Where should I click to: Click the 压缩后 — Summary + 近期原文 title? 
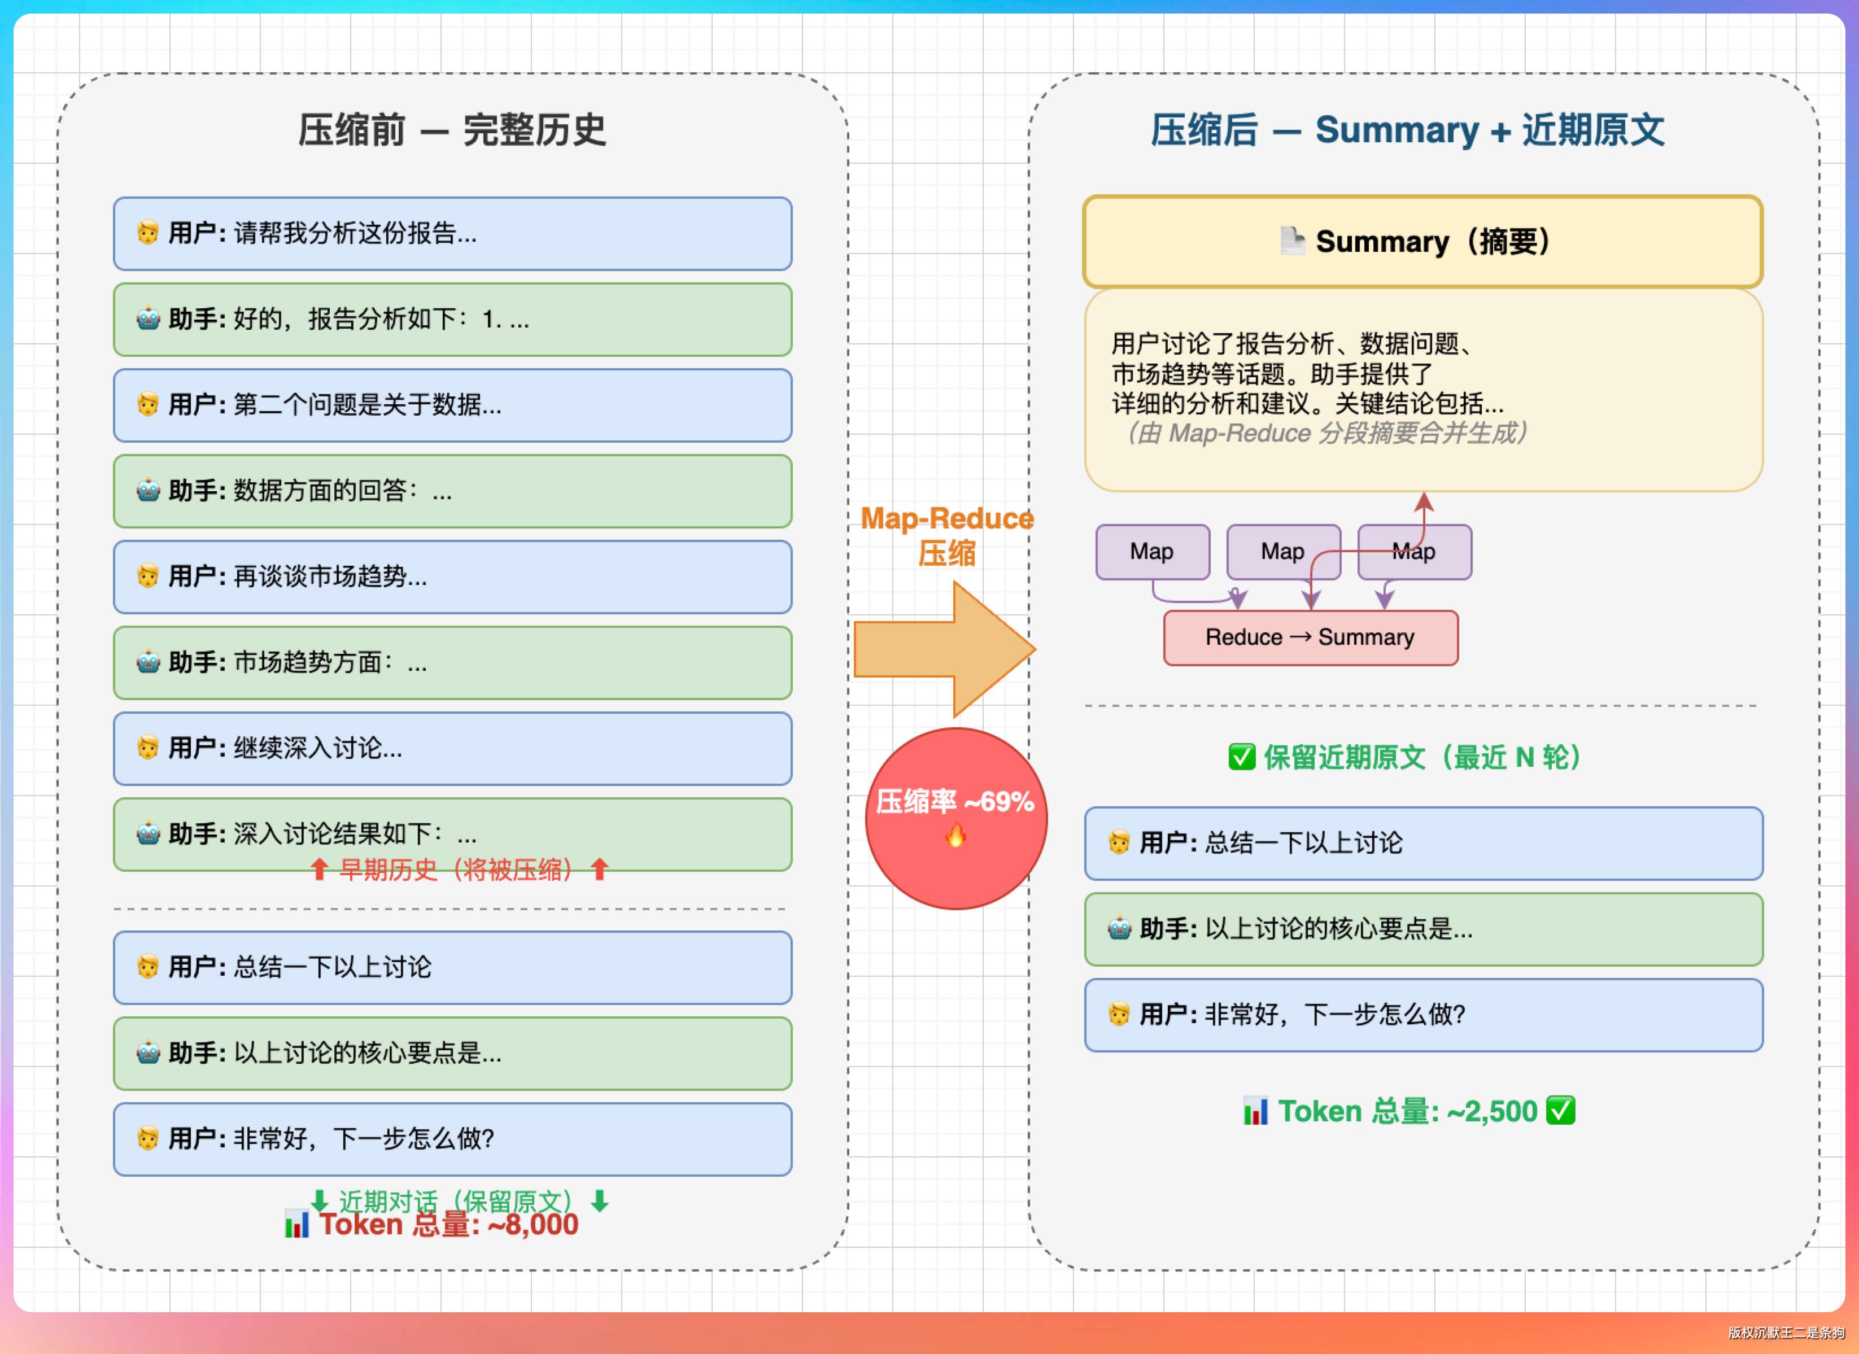pyautogui.click(x=1408, y=130)
